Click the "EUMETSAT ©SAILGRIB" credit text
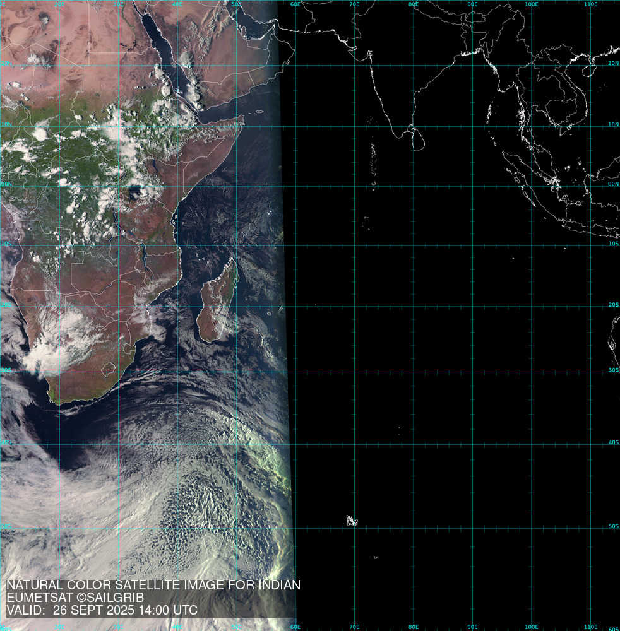This screenshot has width=620, height=631. click(75, 598)
